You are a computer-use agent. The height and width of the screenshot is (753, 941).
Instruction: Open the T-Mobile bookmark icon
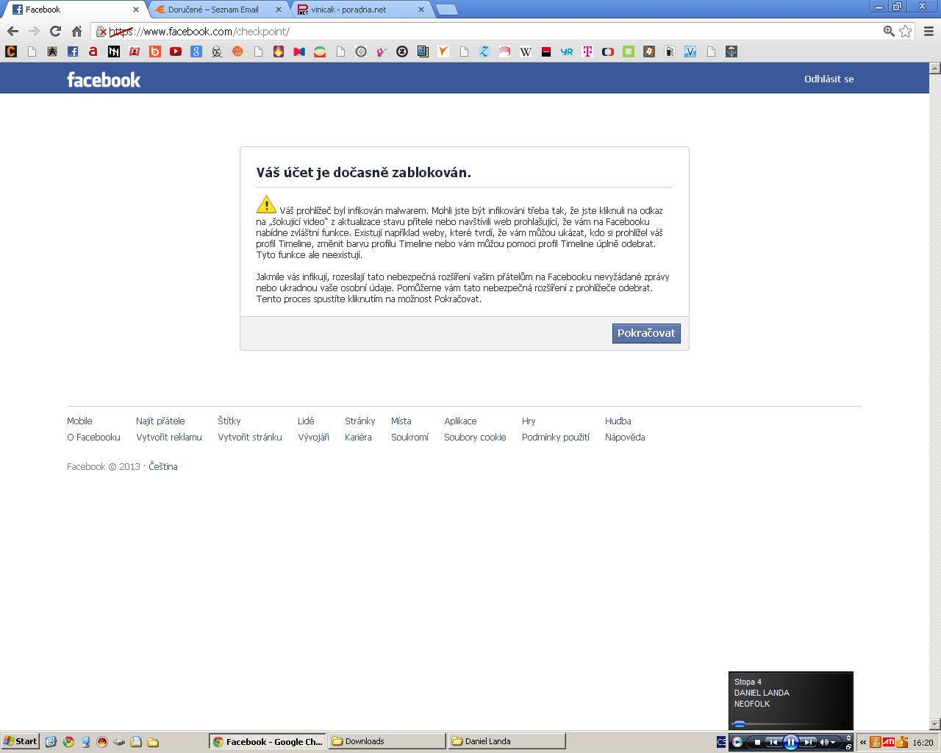tap(587, 51)
